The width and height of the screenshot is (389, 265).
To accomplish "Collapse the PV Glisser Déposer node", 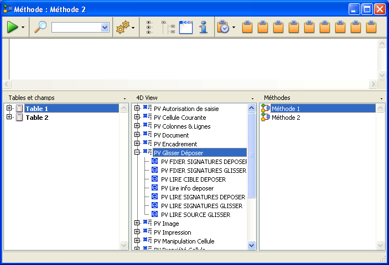I will tap(137, 153).
